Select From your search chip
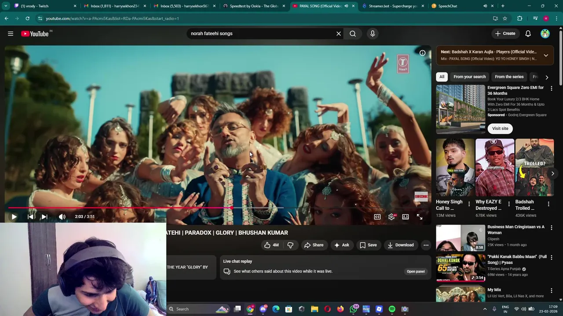The height and width of the screenshot is (316, 563). tap(469, 77)
